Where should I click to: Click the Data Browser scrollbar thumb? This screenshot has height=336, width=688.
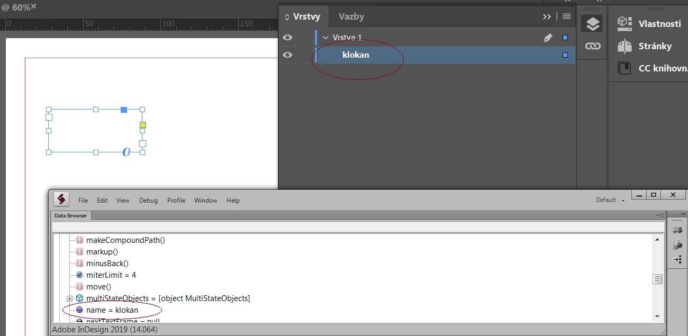coord(657,279)
